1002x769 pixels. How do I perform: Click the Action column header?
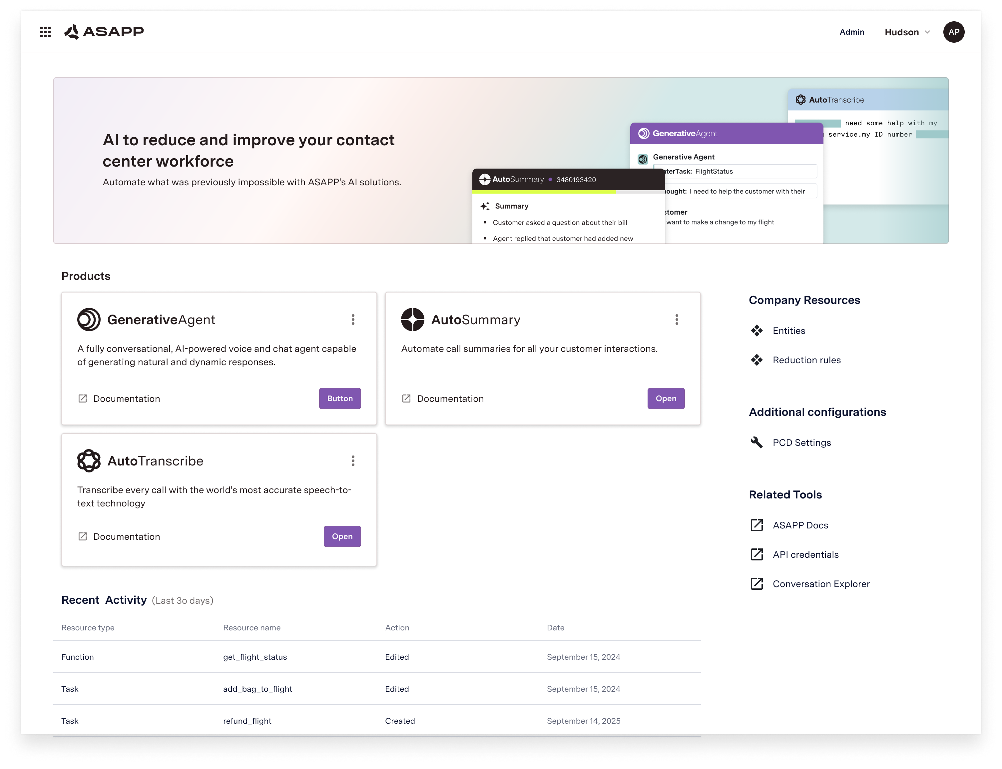397,627
